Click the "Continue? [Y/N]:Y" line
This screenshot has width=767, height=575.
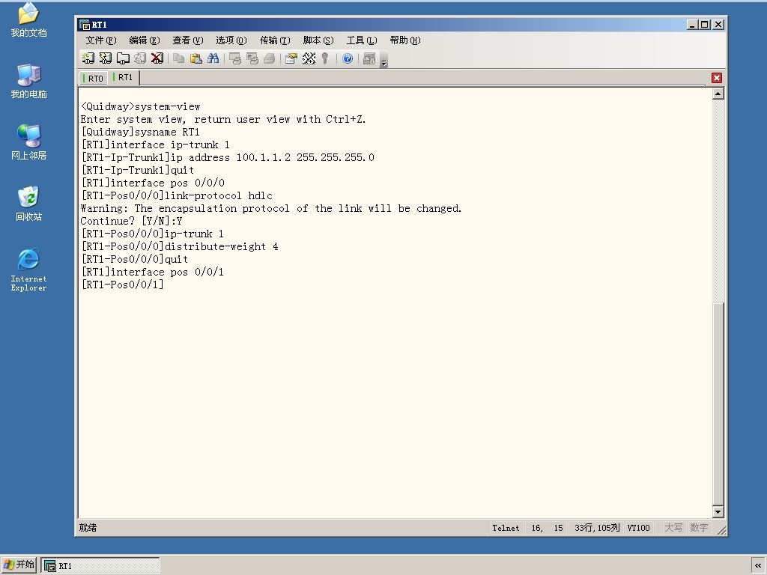(132, 221)
